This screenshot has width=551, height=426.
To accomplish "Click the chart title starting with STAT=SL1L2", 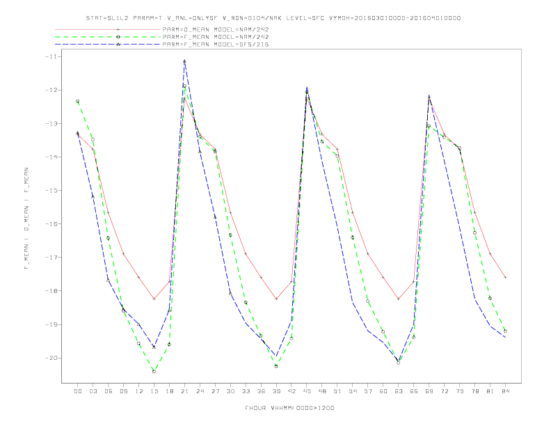I will (x=273, y=18).
